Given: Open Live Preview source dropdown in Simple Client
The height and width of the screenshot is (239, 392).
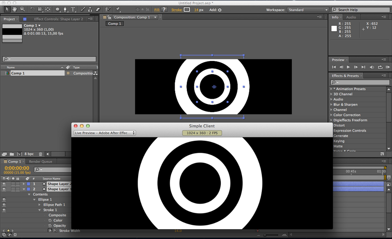Looking at the screenshot, I should tap(105, 133).
